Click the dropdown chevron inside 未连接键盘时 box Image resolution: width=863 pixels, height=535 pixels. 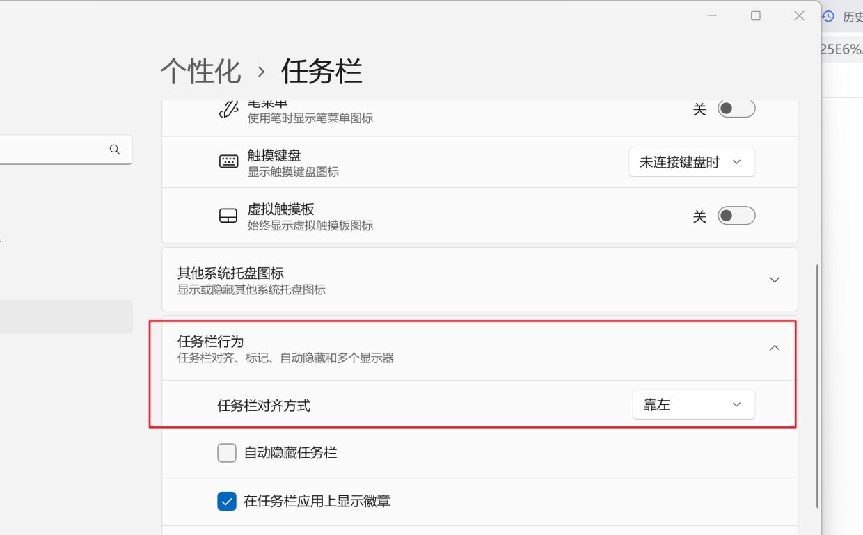click(737, 162)
